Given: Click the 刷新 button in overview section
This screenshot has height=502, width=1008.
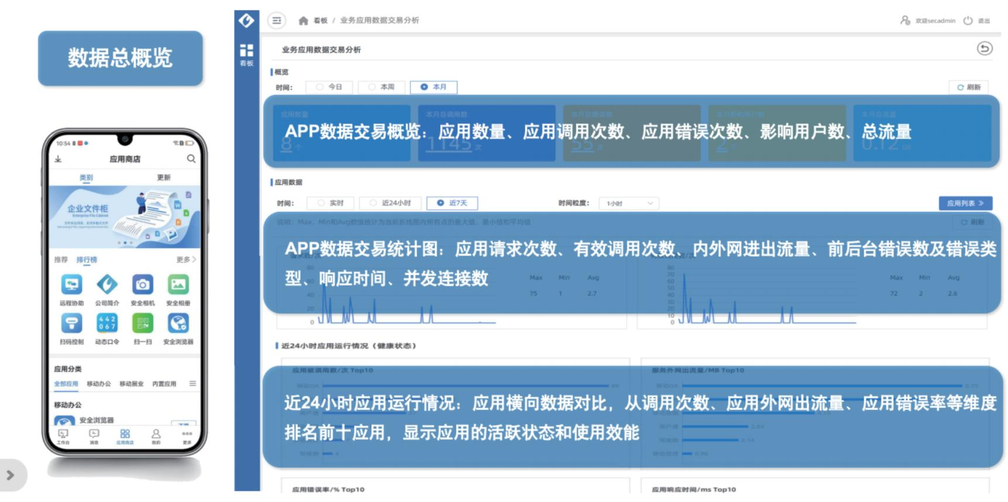Looking at the screenshot, I should point(968,87).
